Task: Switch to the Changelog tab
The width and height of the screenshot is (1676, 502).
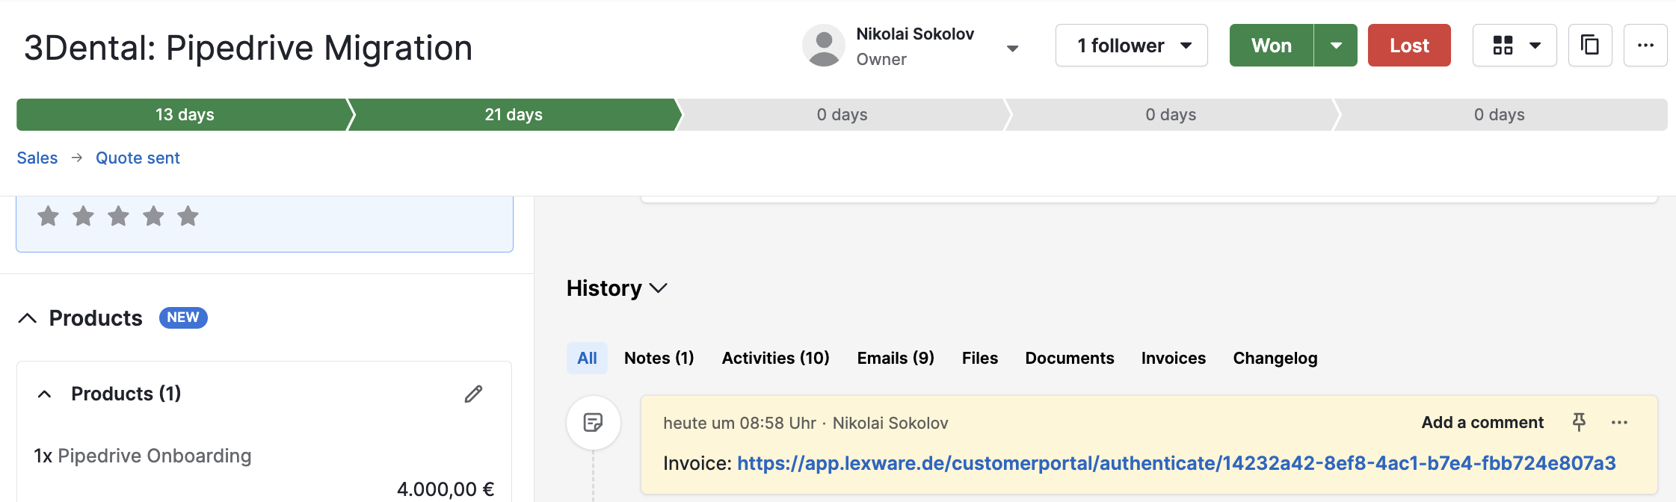Action: click(x=1275, y=358)
